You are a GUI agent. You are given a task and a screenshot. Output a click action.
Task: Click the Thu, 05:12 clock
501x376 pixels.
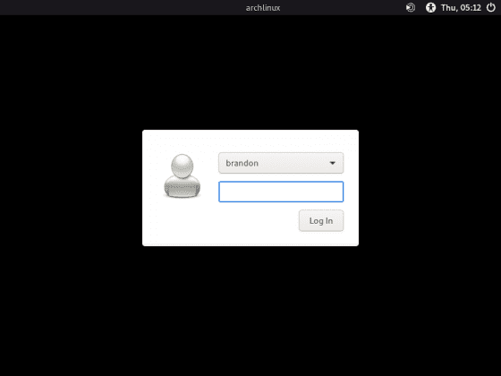tap(461, 8)
